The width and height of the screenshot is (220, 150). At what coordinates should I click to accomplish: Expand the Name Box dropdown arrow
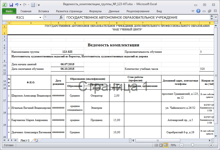(40, 17)
